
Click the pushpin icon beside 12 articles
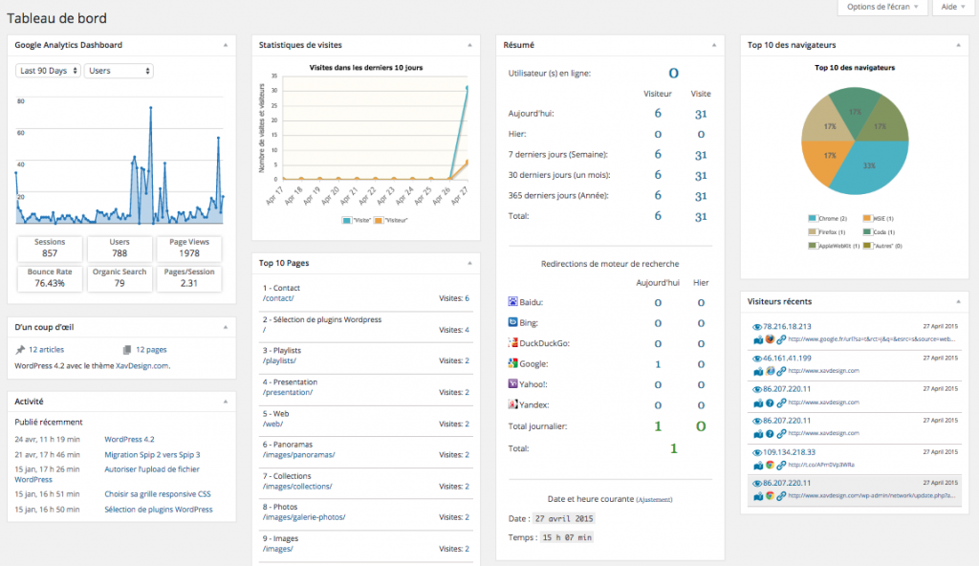tap(20, 350)
